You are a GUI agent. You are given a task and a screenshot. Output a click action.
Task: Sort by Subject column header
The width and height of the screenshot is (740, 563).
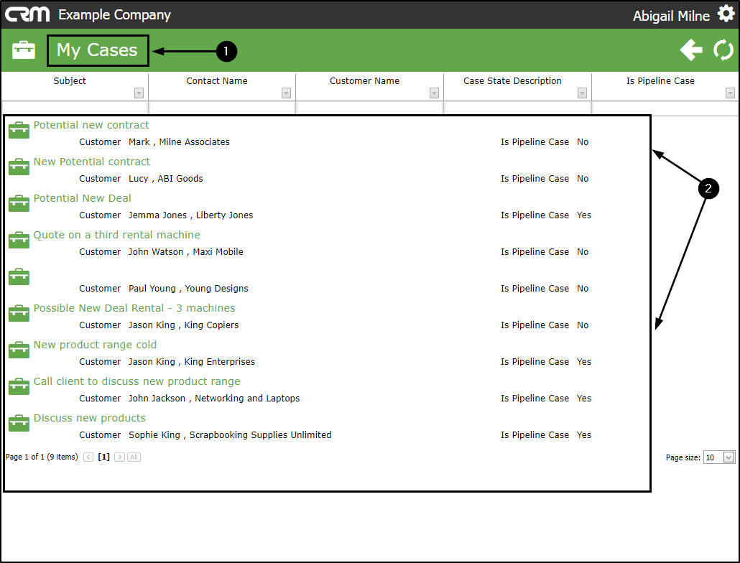70,80
